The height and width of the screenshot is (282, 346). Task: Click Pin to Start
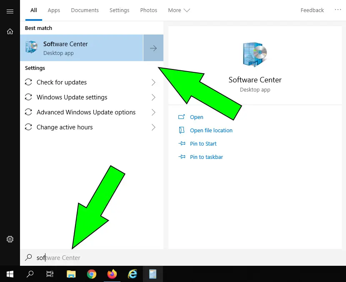(203, 144)
